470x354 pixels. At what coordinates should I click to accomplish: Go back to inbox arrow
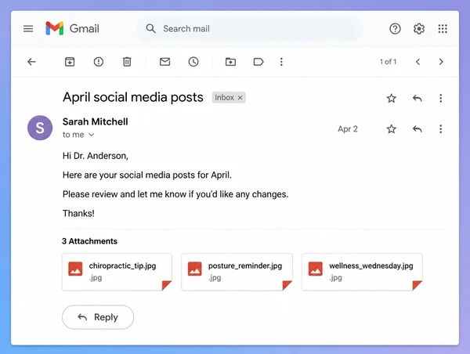point(31,62)
